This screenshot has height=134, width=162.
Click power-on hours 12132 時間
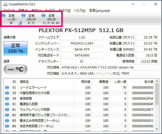coord(147,62)
